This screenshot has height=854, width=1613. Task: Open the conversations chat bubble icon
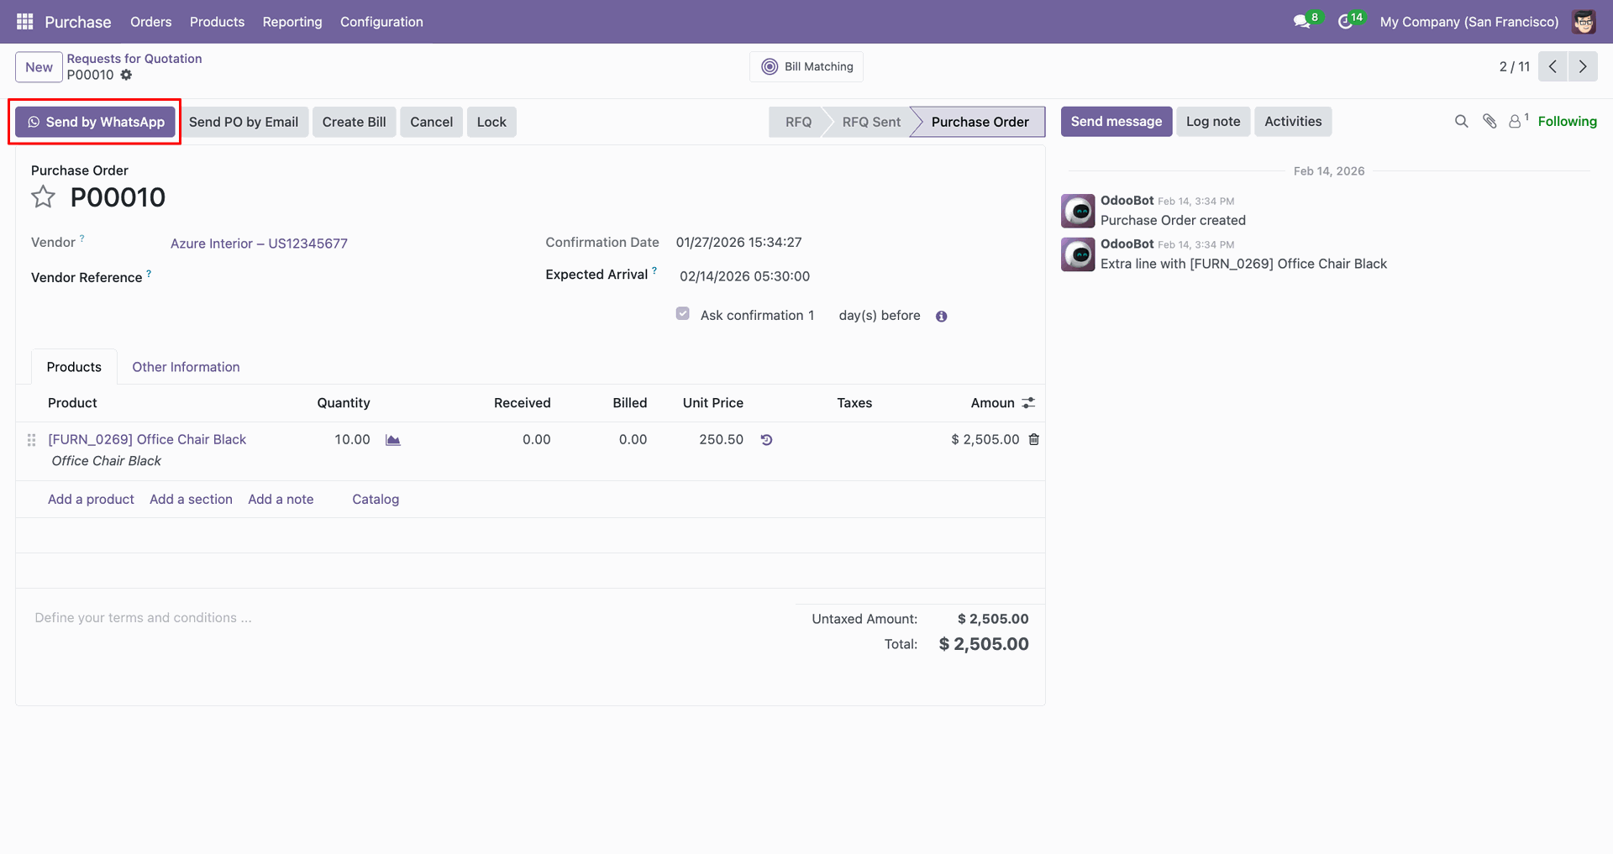pos(1302,22)
